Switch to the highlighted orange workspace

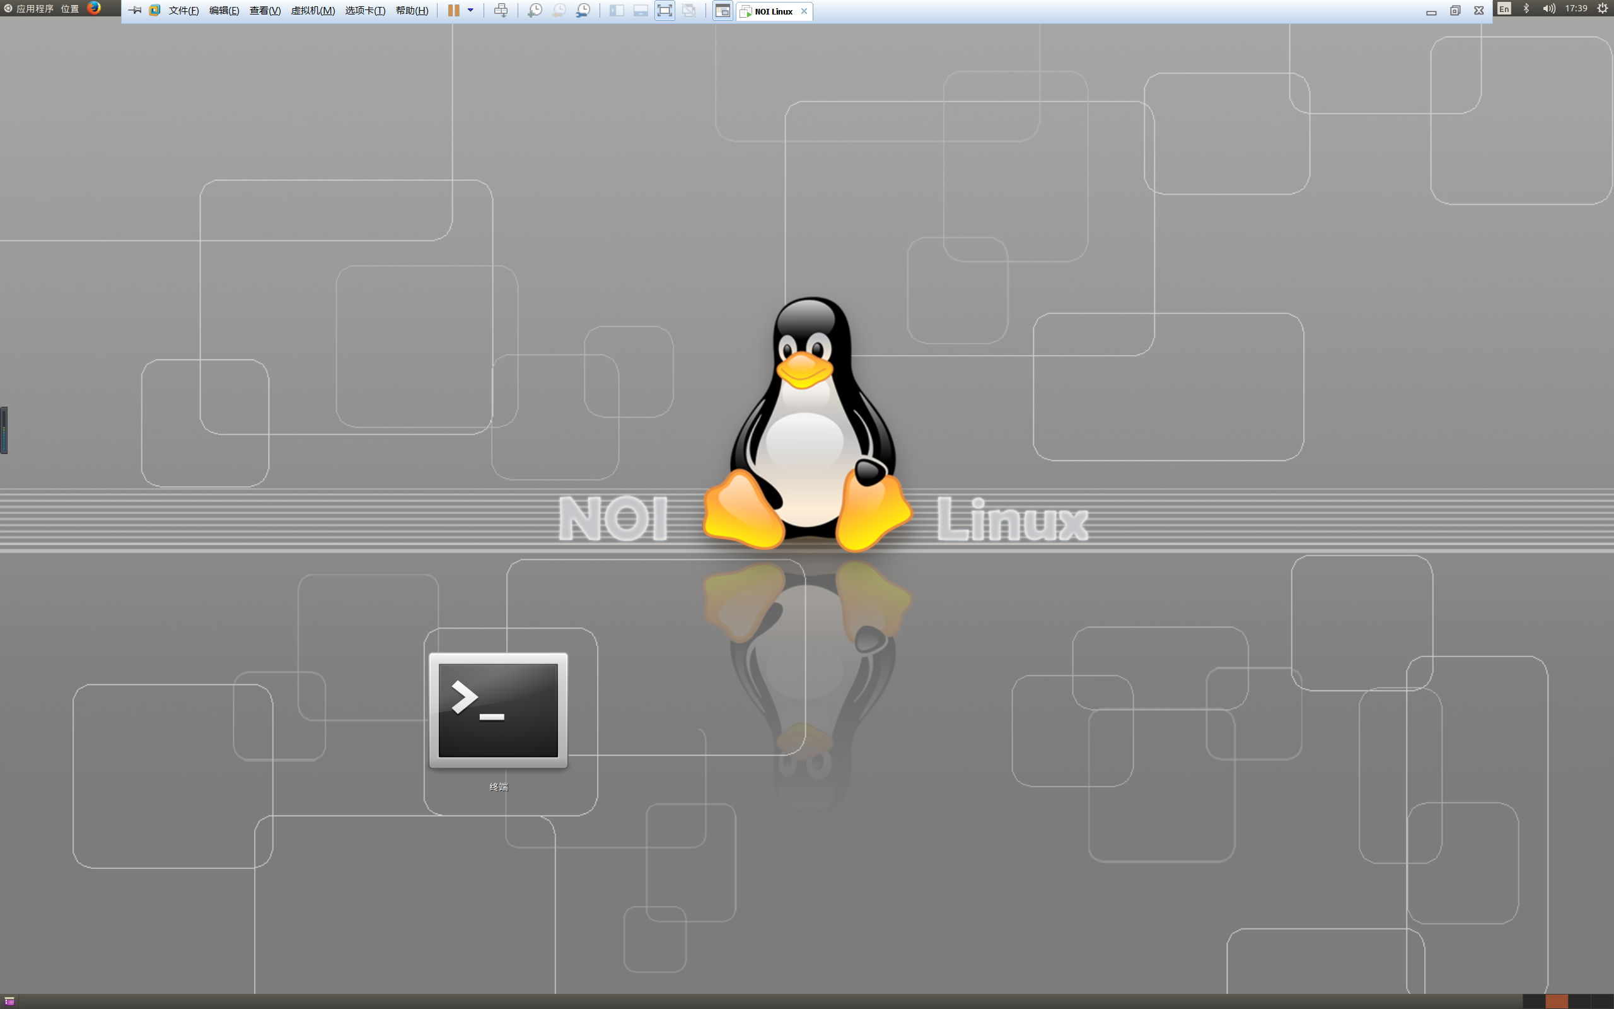coord(1557,1001)
